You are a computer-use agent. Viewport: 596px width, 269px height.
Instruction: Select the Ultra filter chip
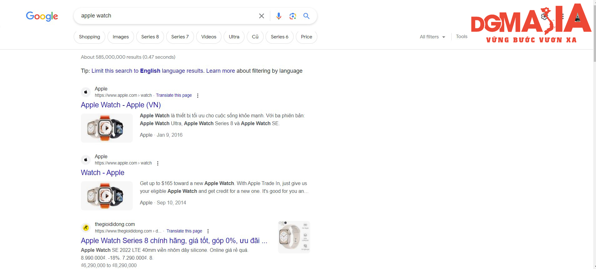coord(234,37)
